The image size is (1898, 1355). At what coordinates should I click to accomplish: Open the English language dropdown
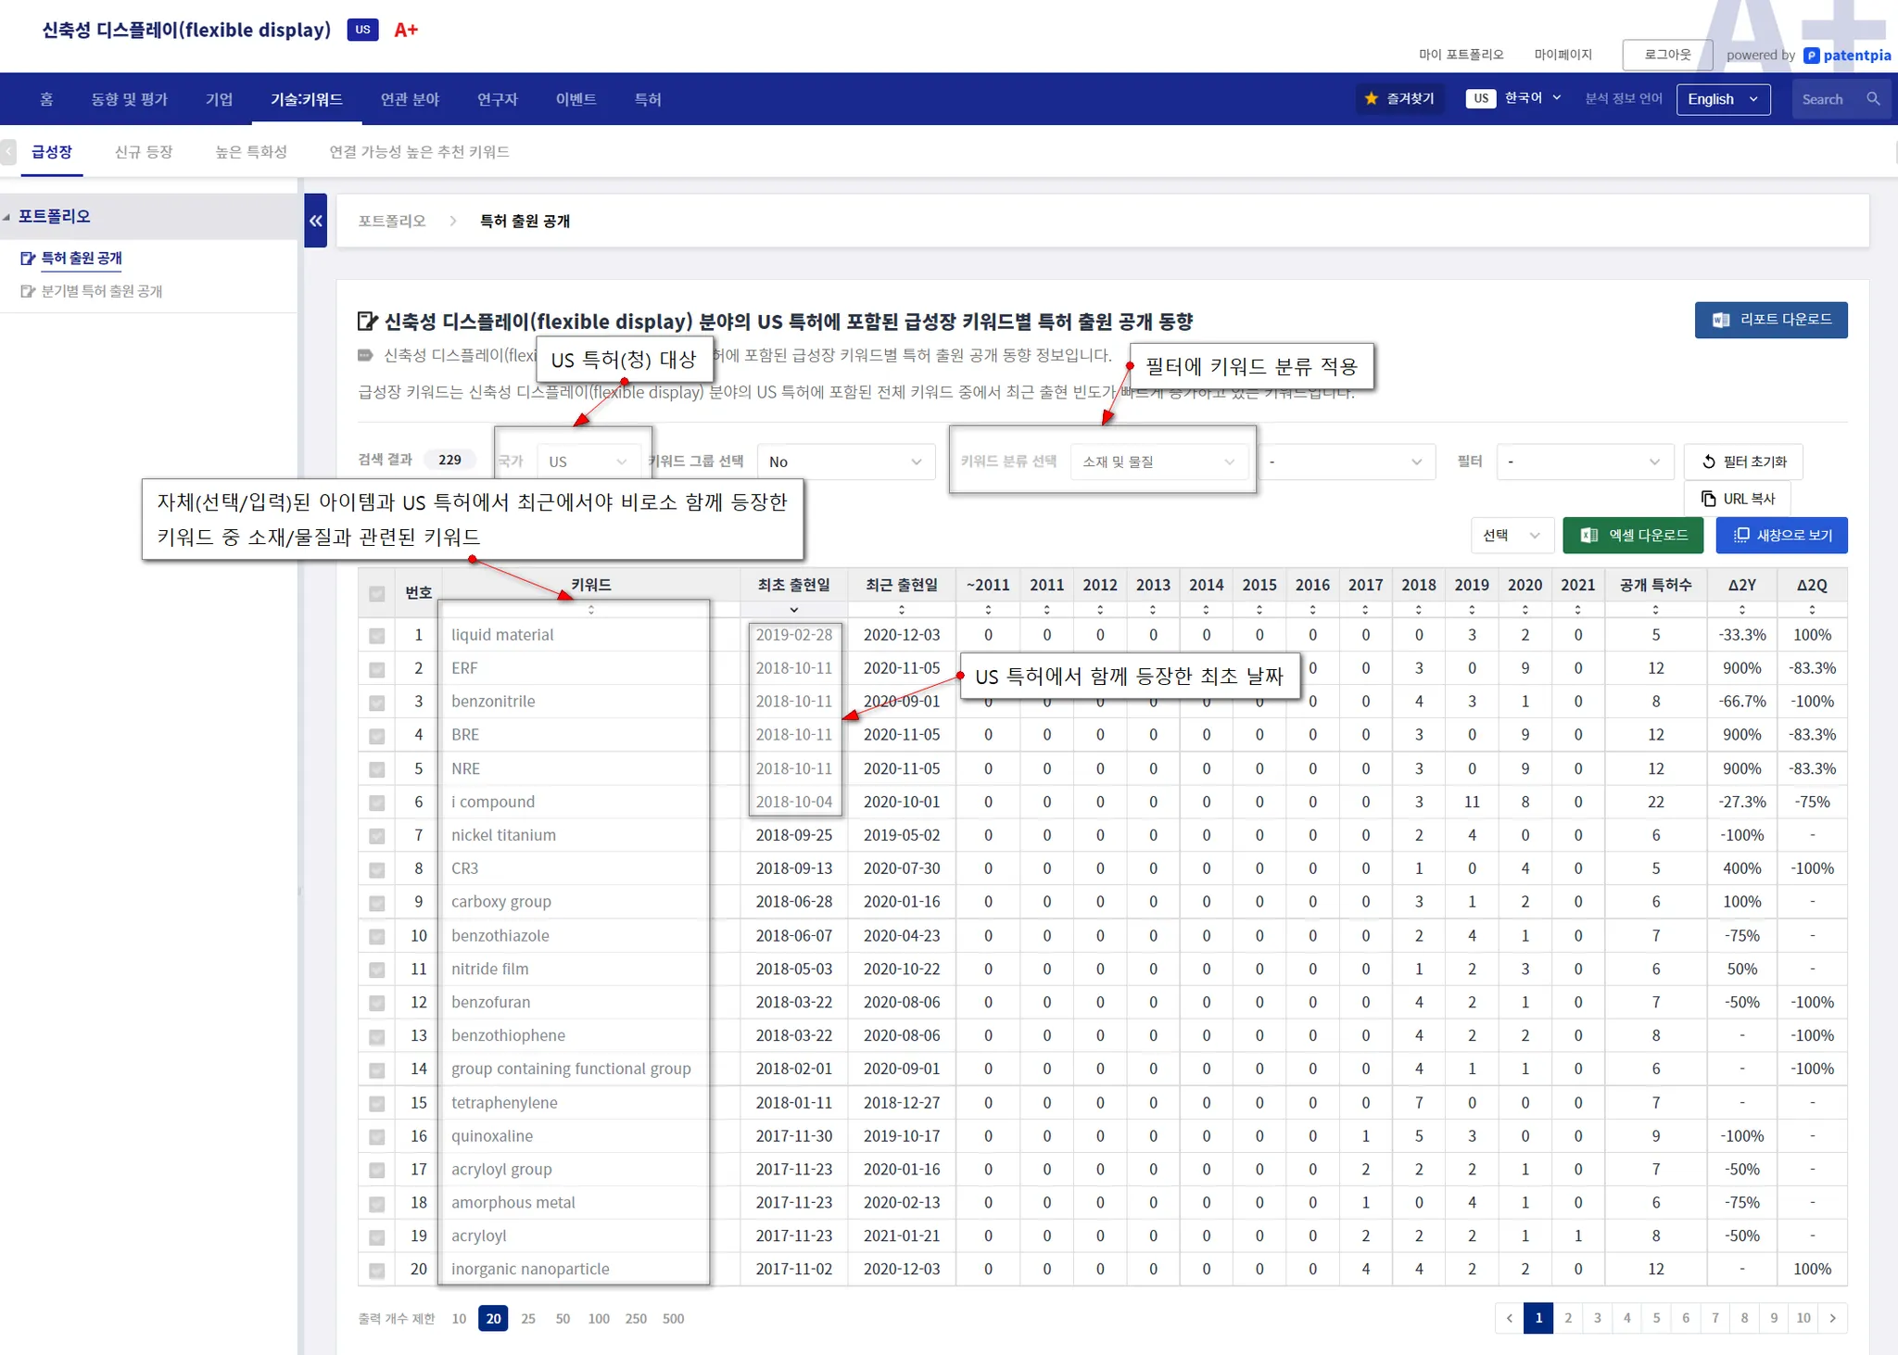pyautogui.click(x=1723, y=99)
